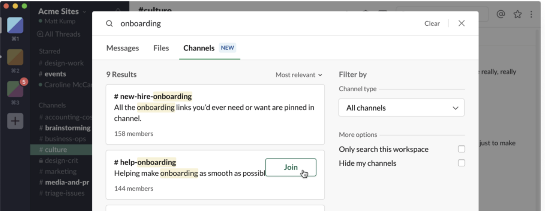Open the marketing channel

click(x=58, y=171)
